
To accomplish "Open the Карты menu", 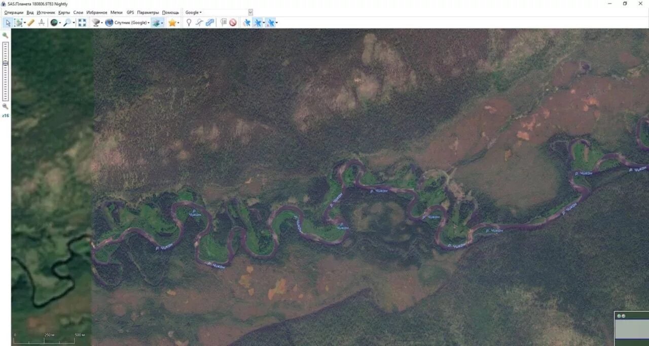I will click(x=64, y=12).
